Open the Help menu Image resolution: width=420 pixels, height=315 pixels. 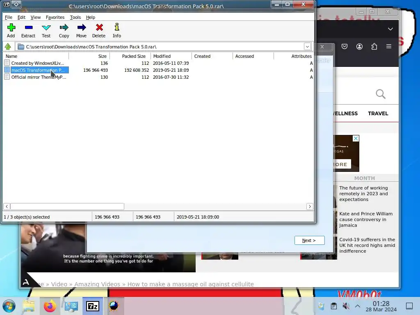[91, 17]
